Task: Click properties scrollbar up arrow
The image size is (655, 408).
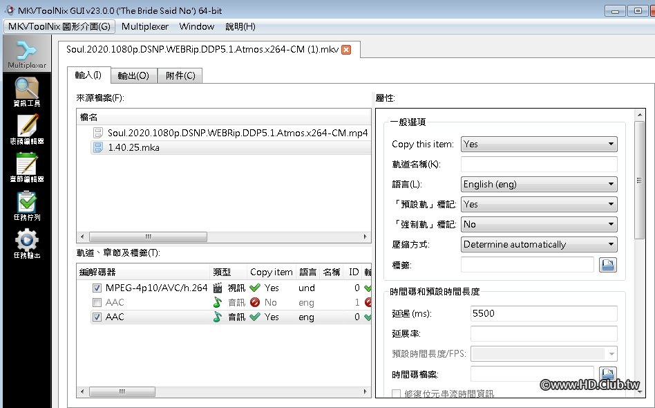Action: (640, 115)
